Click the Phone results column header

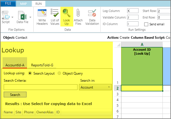(29, 112)
